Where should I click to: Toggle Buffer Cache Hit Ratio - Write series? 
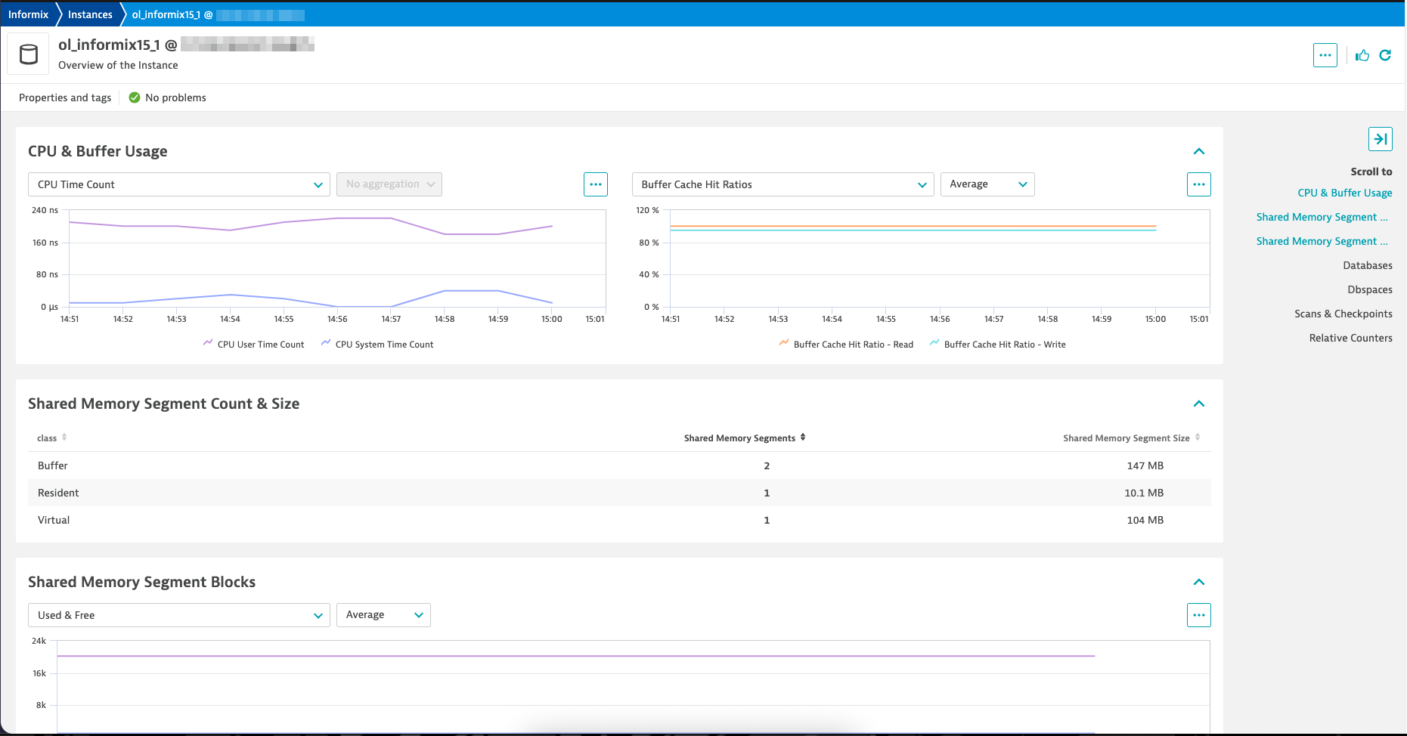(997, 345)
